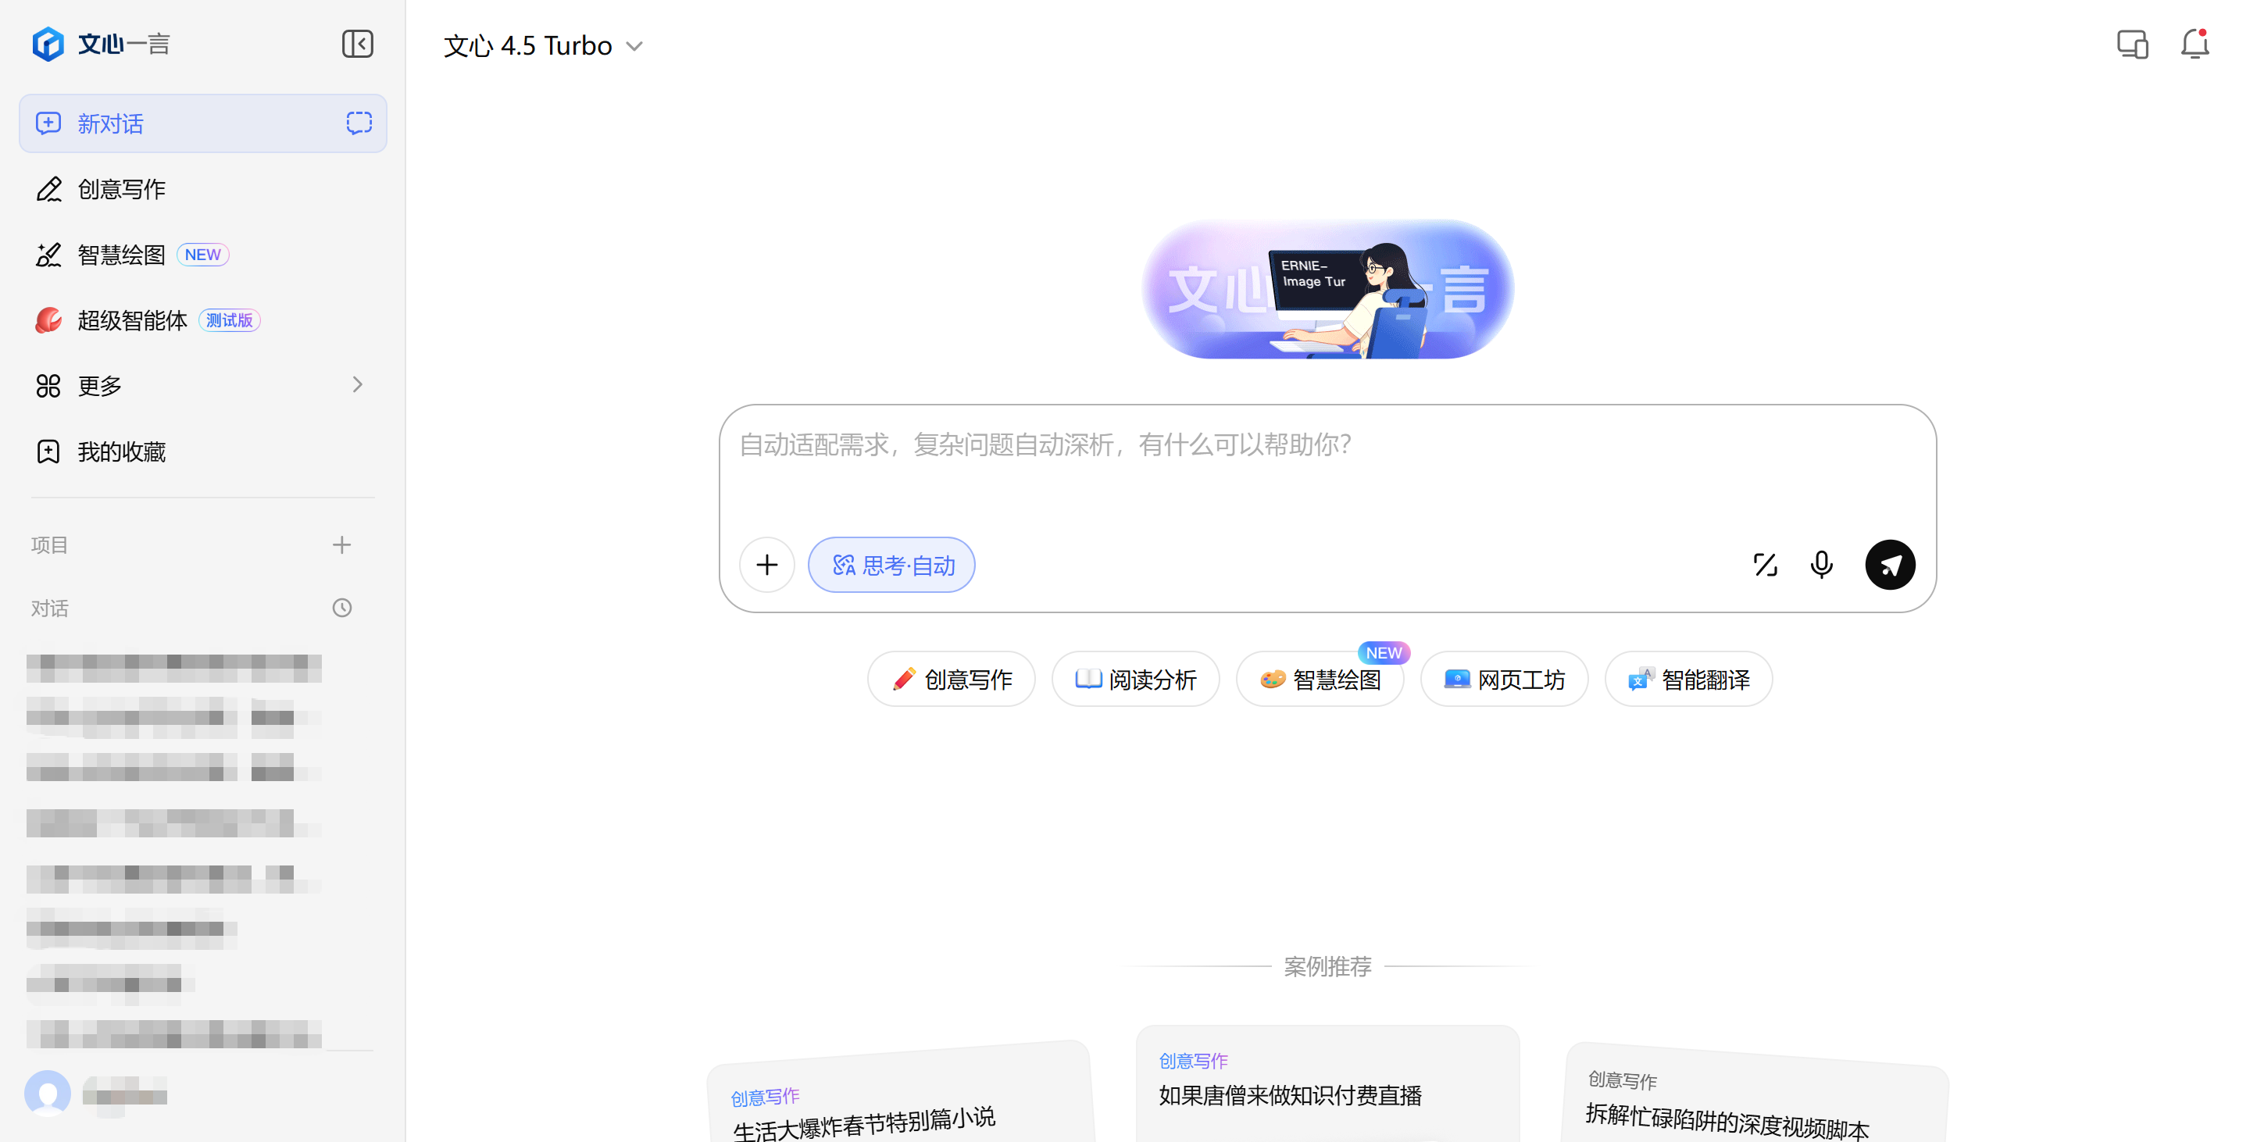Open the 文心 4.5 Turbo model dropdown
Screen dimensions: 2250x1142
(x=543, y=45)
